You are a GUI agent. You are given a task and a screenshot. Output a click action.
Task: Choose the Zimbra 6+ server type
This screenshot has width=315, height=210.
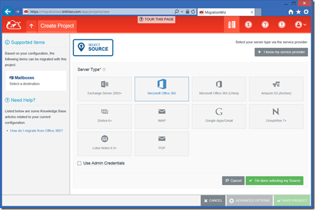(x=104, y=116)
